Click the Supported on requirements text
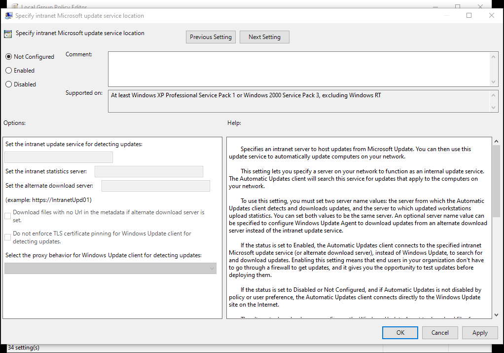 246,95
